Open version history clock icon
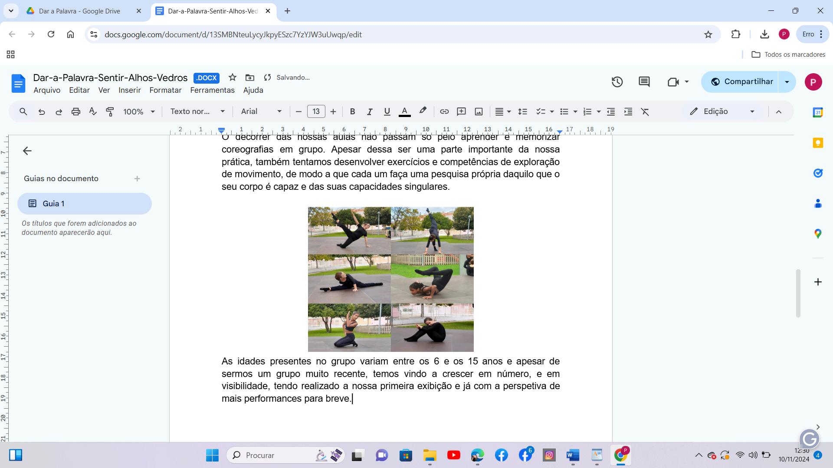 617,82
